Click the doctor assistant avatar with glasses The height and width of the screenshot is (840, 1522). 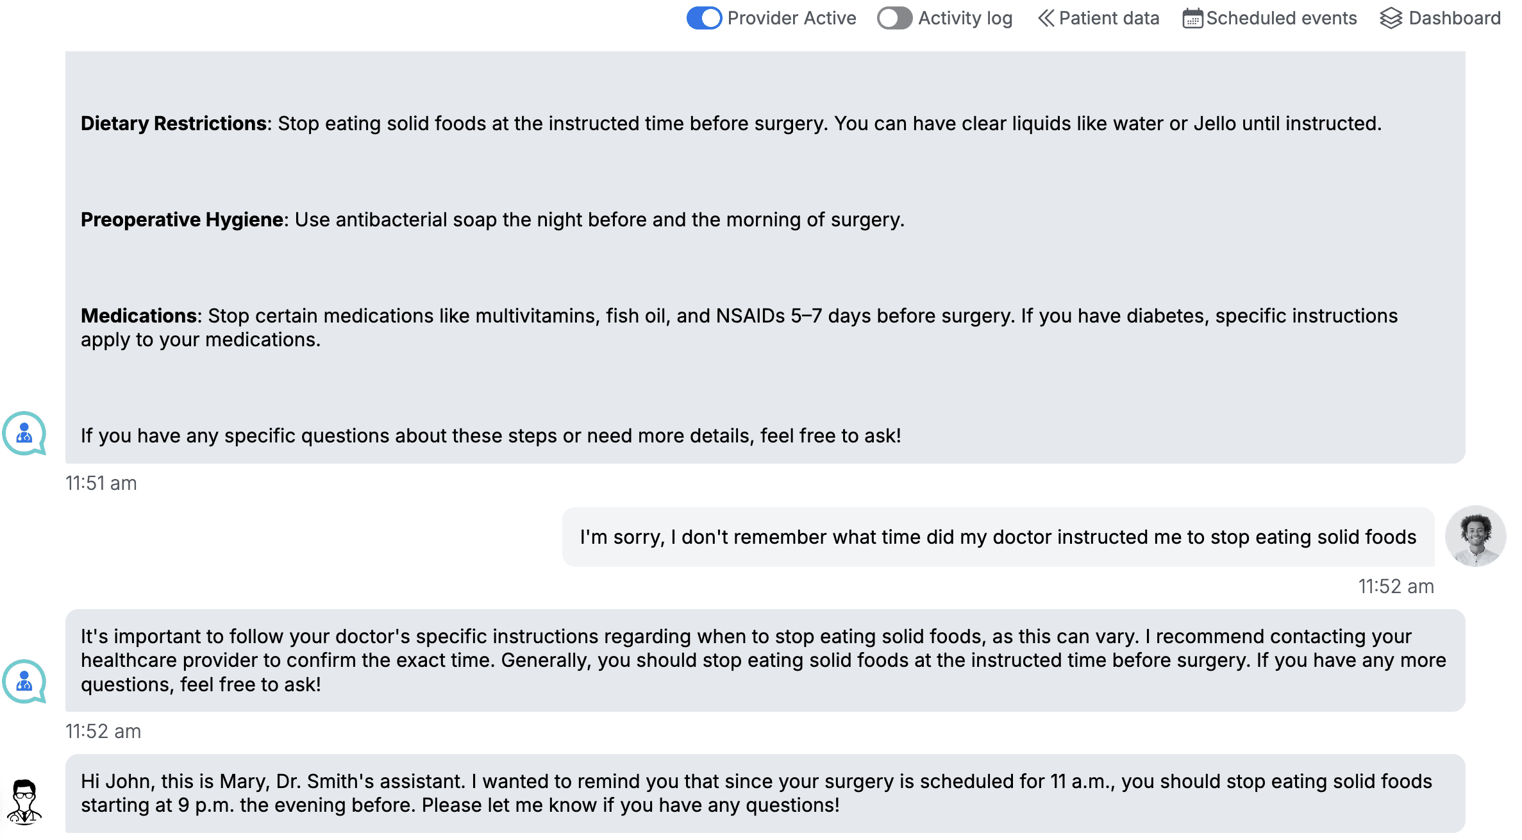click(x=24, y=802)
